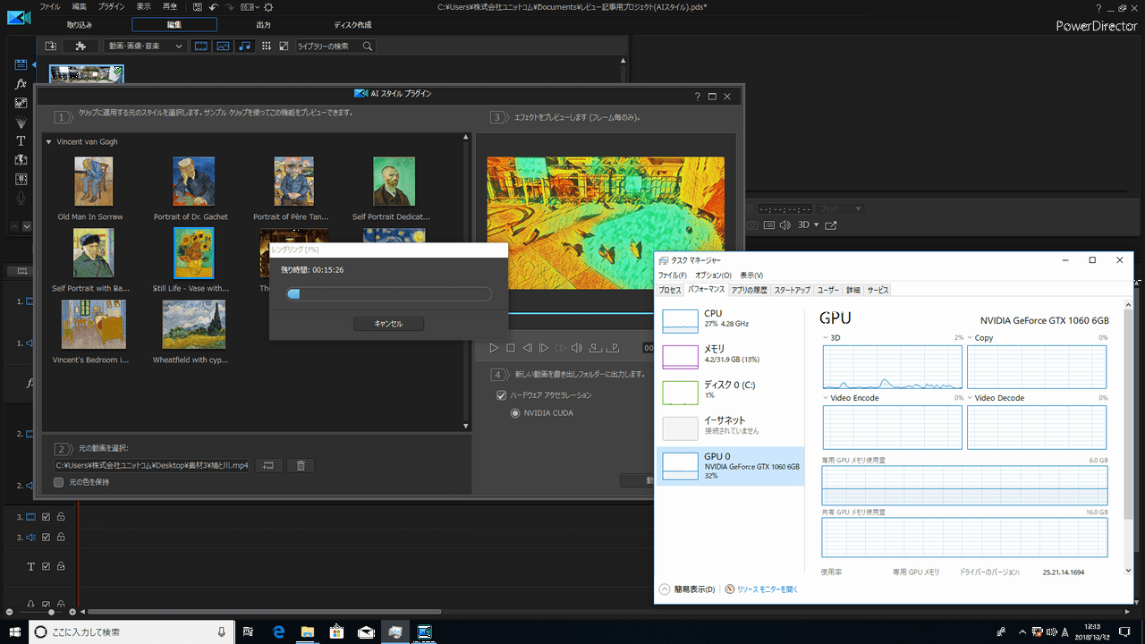
Task: Open the プラグイン menu in PowerDirector
Action: [112, 6]
